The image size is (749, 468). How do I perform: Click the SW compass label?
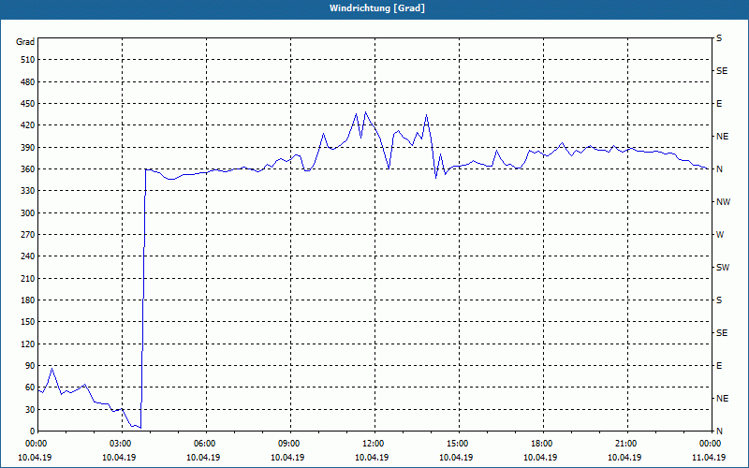click(x=723, y=268)
